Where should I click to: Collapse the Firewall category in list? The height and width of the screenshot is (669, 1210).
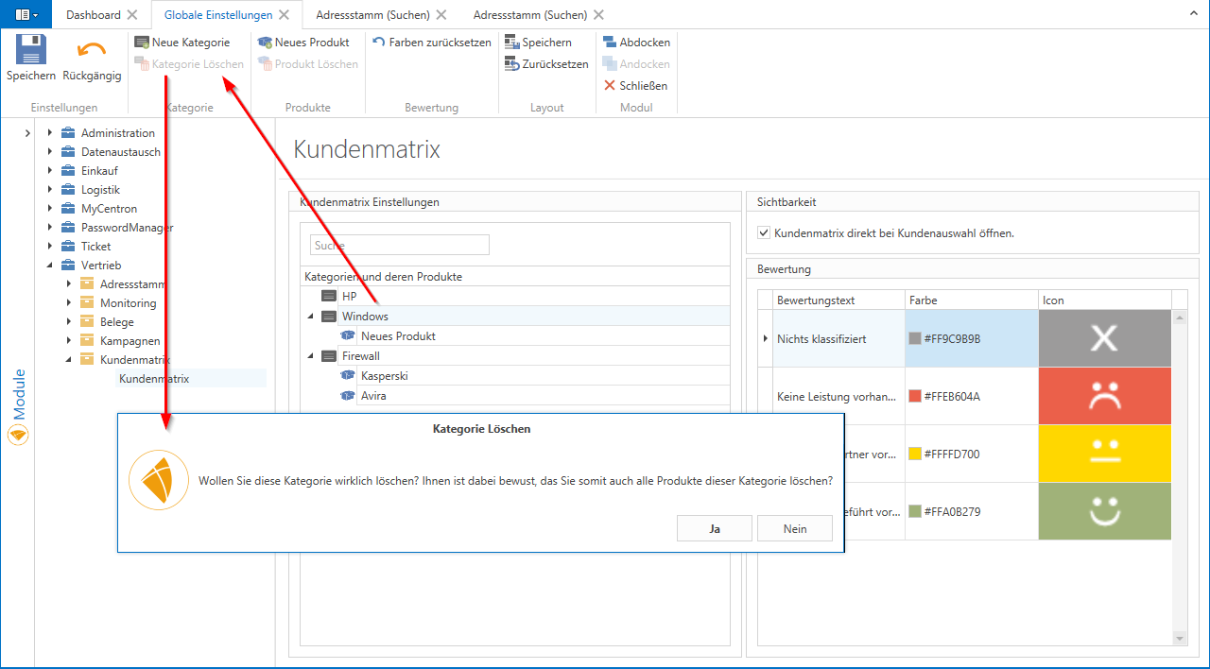point(310,356)
